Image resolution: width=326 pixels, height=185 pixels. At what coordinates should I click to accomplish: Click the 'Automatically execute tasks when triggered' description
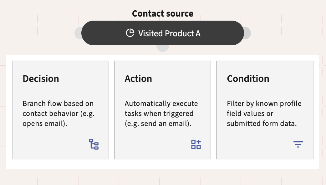tap(161, 113)
